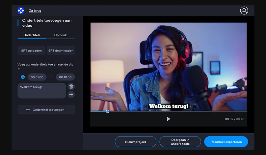This screenshot has width=266, height=155.
Task: Click the blue clock icon
Action: point(23,77)
